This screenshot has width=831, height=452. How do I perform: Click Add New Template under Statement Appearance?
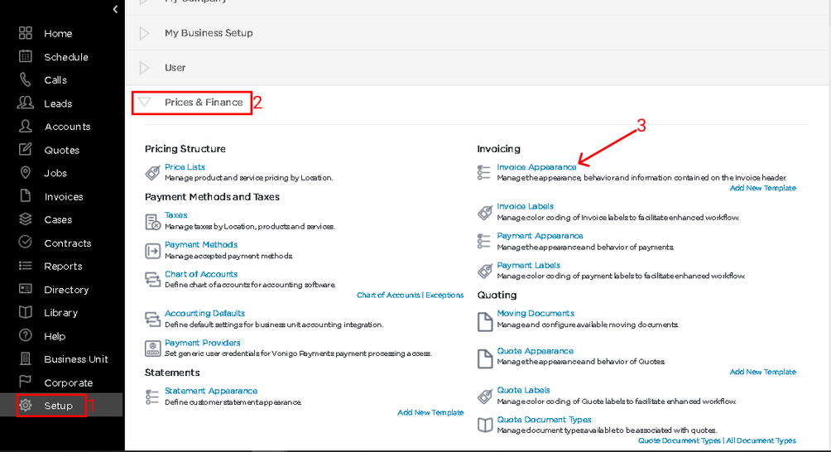(x=431, y=412)
